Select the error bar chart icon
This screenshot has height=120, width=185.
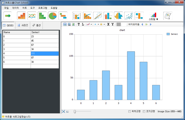pyautogui.click(x=108, y=16)
